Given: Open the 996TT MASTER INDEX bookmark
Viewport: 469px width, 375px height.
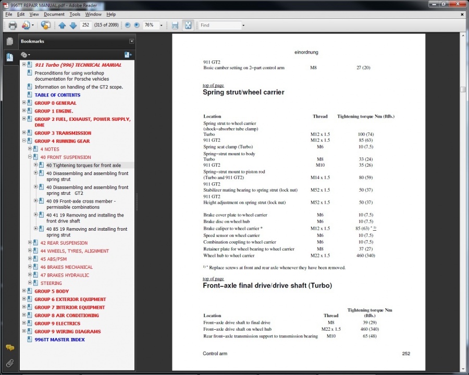Looking at the screenshot, I should [59, 340].
